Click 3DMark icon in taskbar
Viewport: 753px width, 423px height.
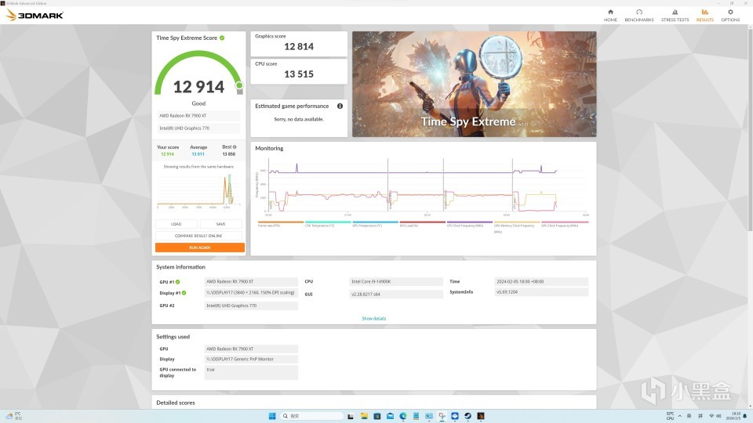(x=481, y=416)
